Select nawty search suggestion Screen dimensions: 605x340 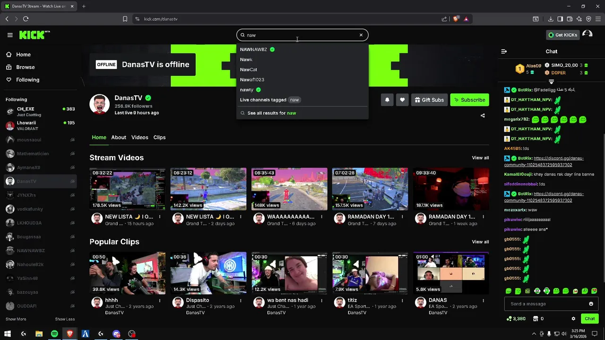(x=302, y=90)
